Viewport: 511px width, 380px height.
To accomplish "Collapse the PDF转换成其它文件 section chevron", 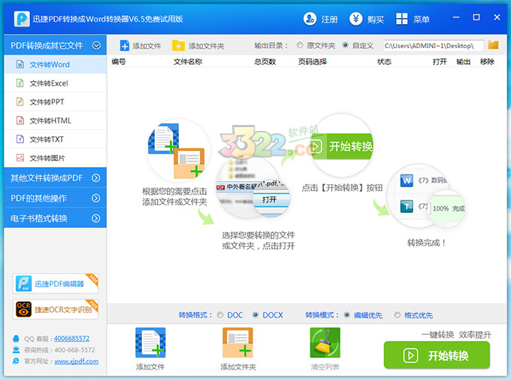I will (96, 45).
